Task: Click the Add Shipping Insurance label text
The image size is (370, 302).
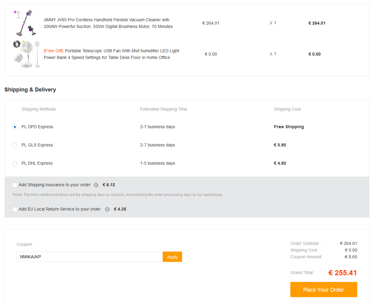Action: pyautogui.click(x=55, y=185)
